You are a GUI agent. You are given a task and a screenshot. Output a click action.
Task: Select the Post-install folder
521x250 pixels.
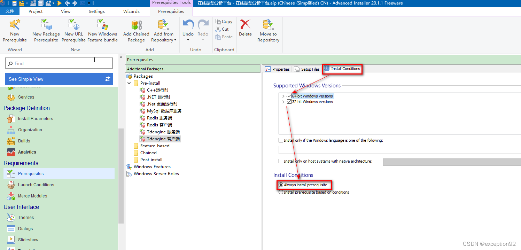coord(151,160)
